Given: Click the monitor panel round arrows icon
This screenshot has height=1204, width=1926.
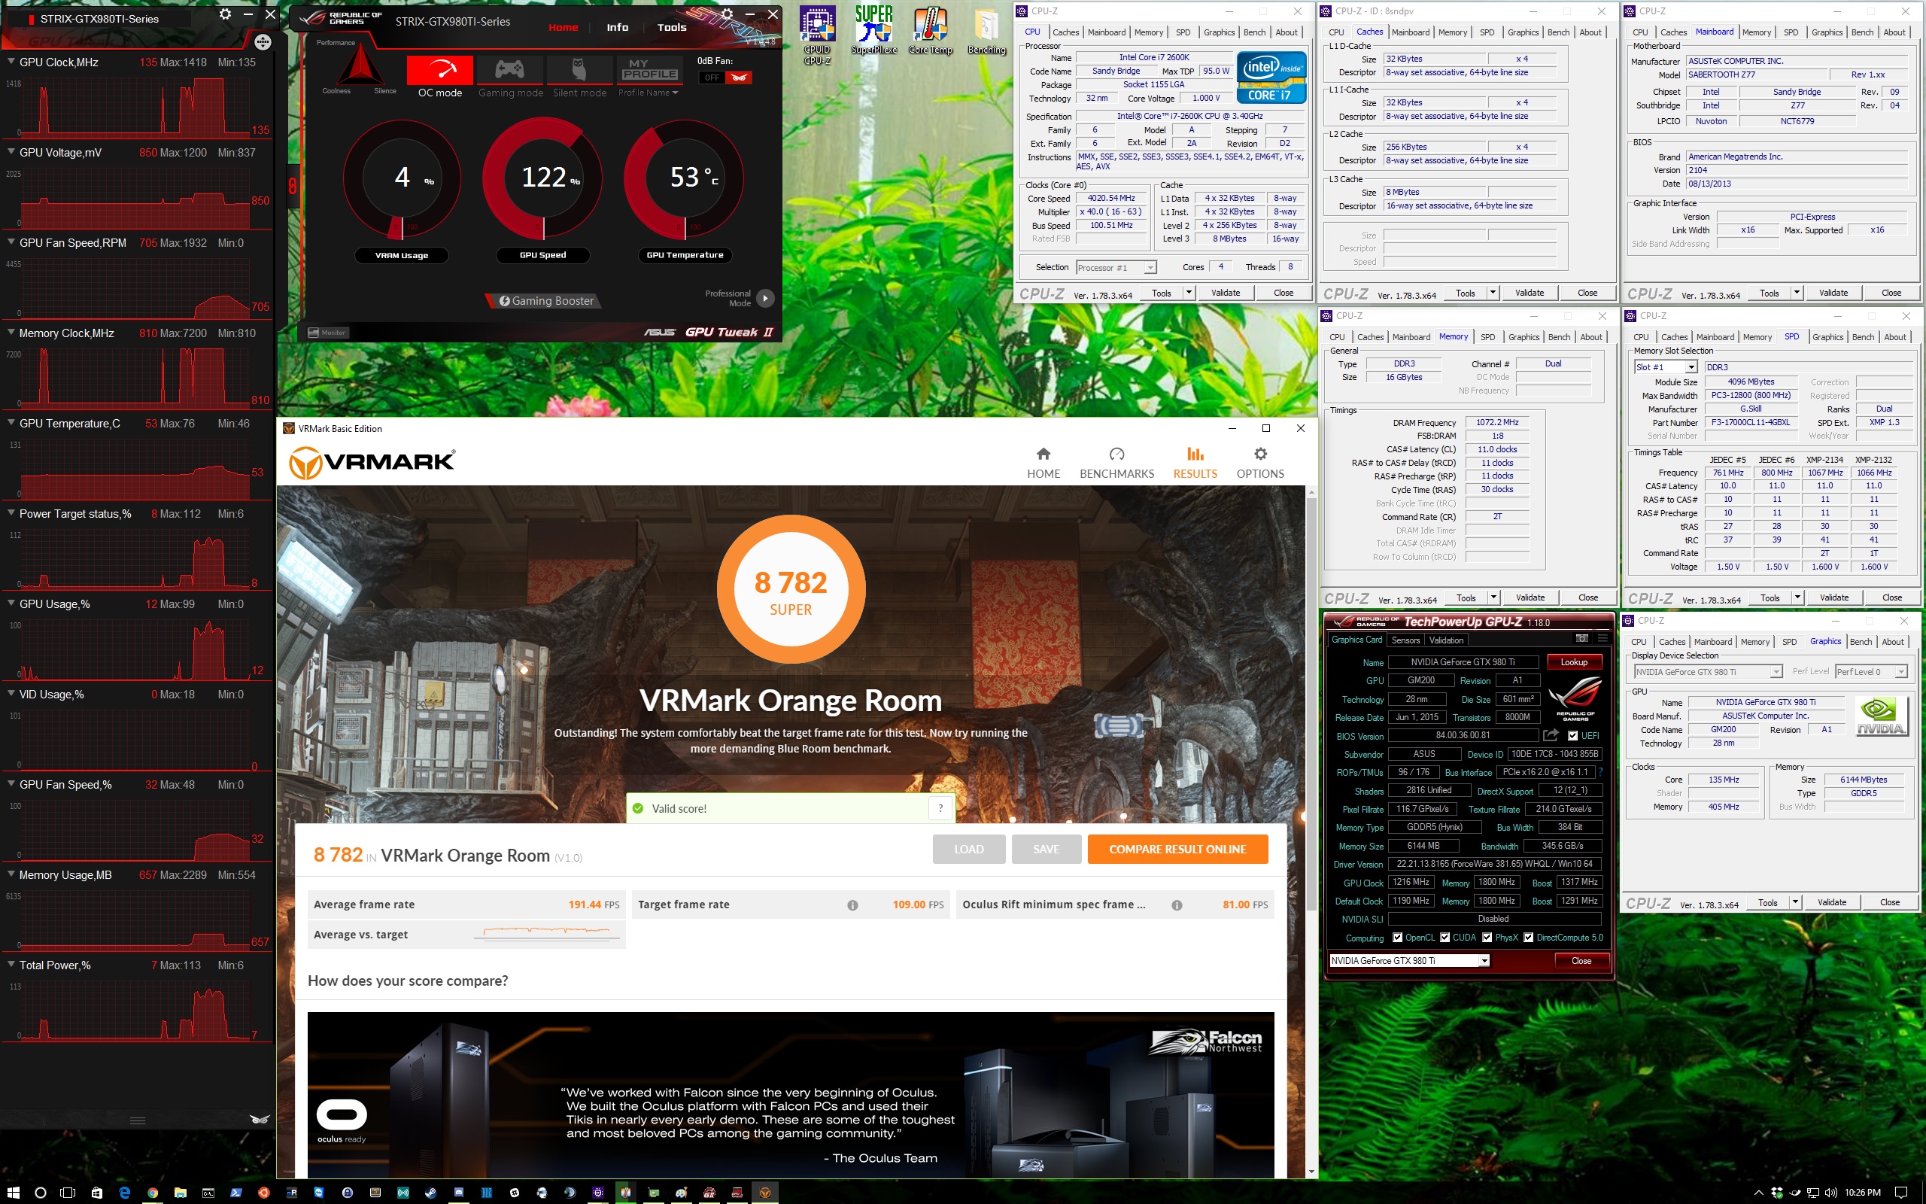Looking at the screenshot, I should (x=262, y=41).
